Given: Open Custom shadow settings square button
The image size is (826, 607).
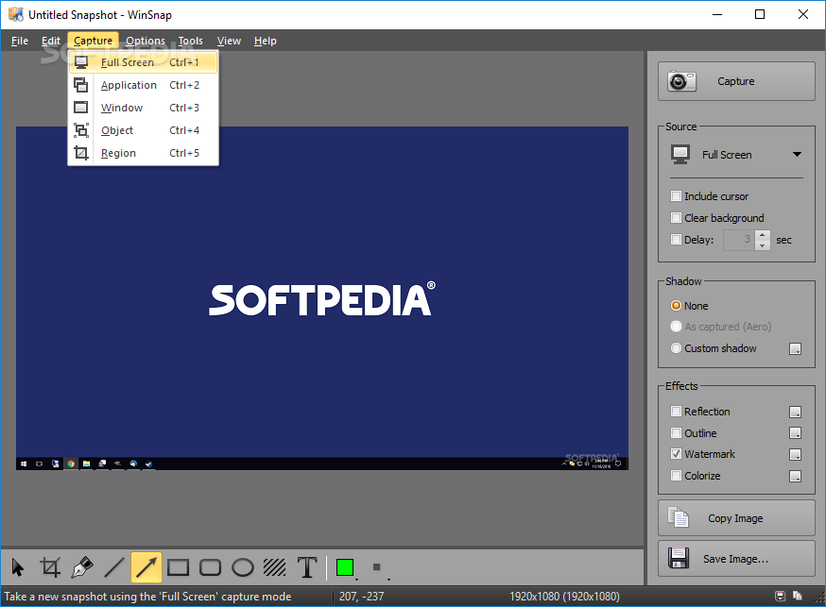Looking at the screenshot, I should 796,348.
